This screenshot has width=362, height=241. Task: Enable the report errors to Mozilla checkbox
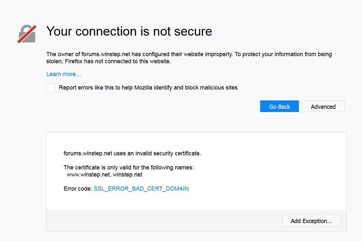51,88
